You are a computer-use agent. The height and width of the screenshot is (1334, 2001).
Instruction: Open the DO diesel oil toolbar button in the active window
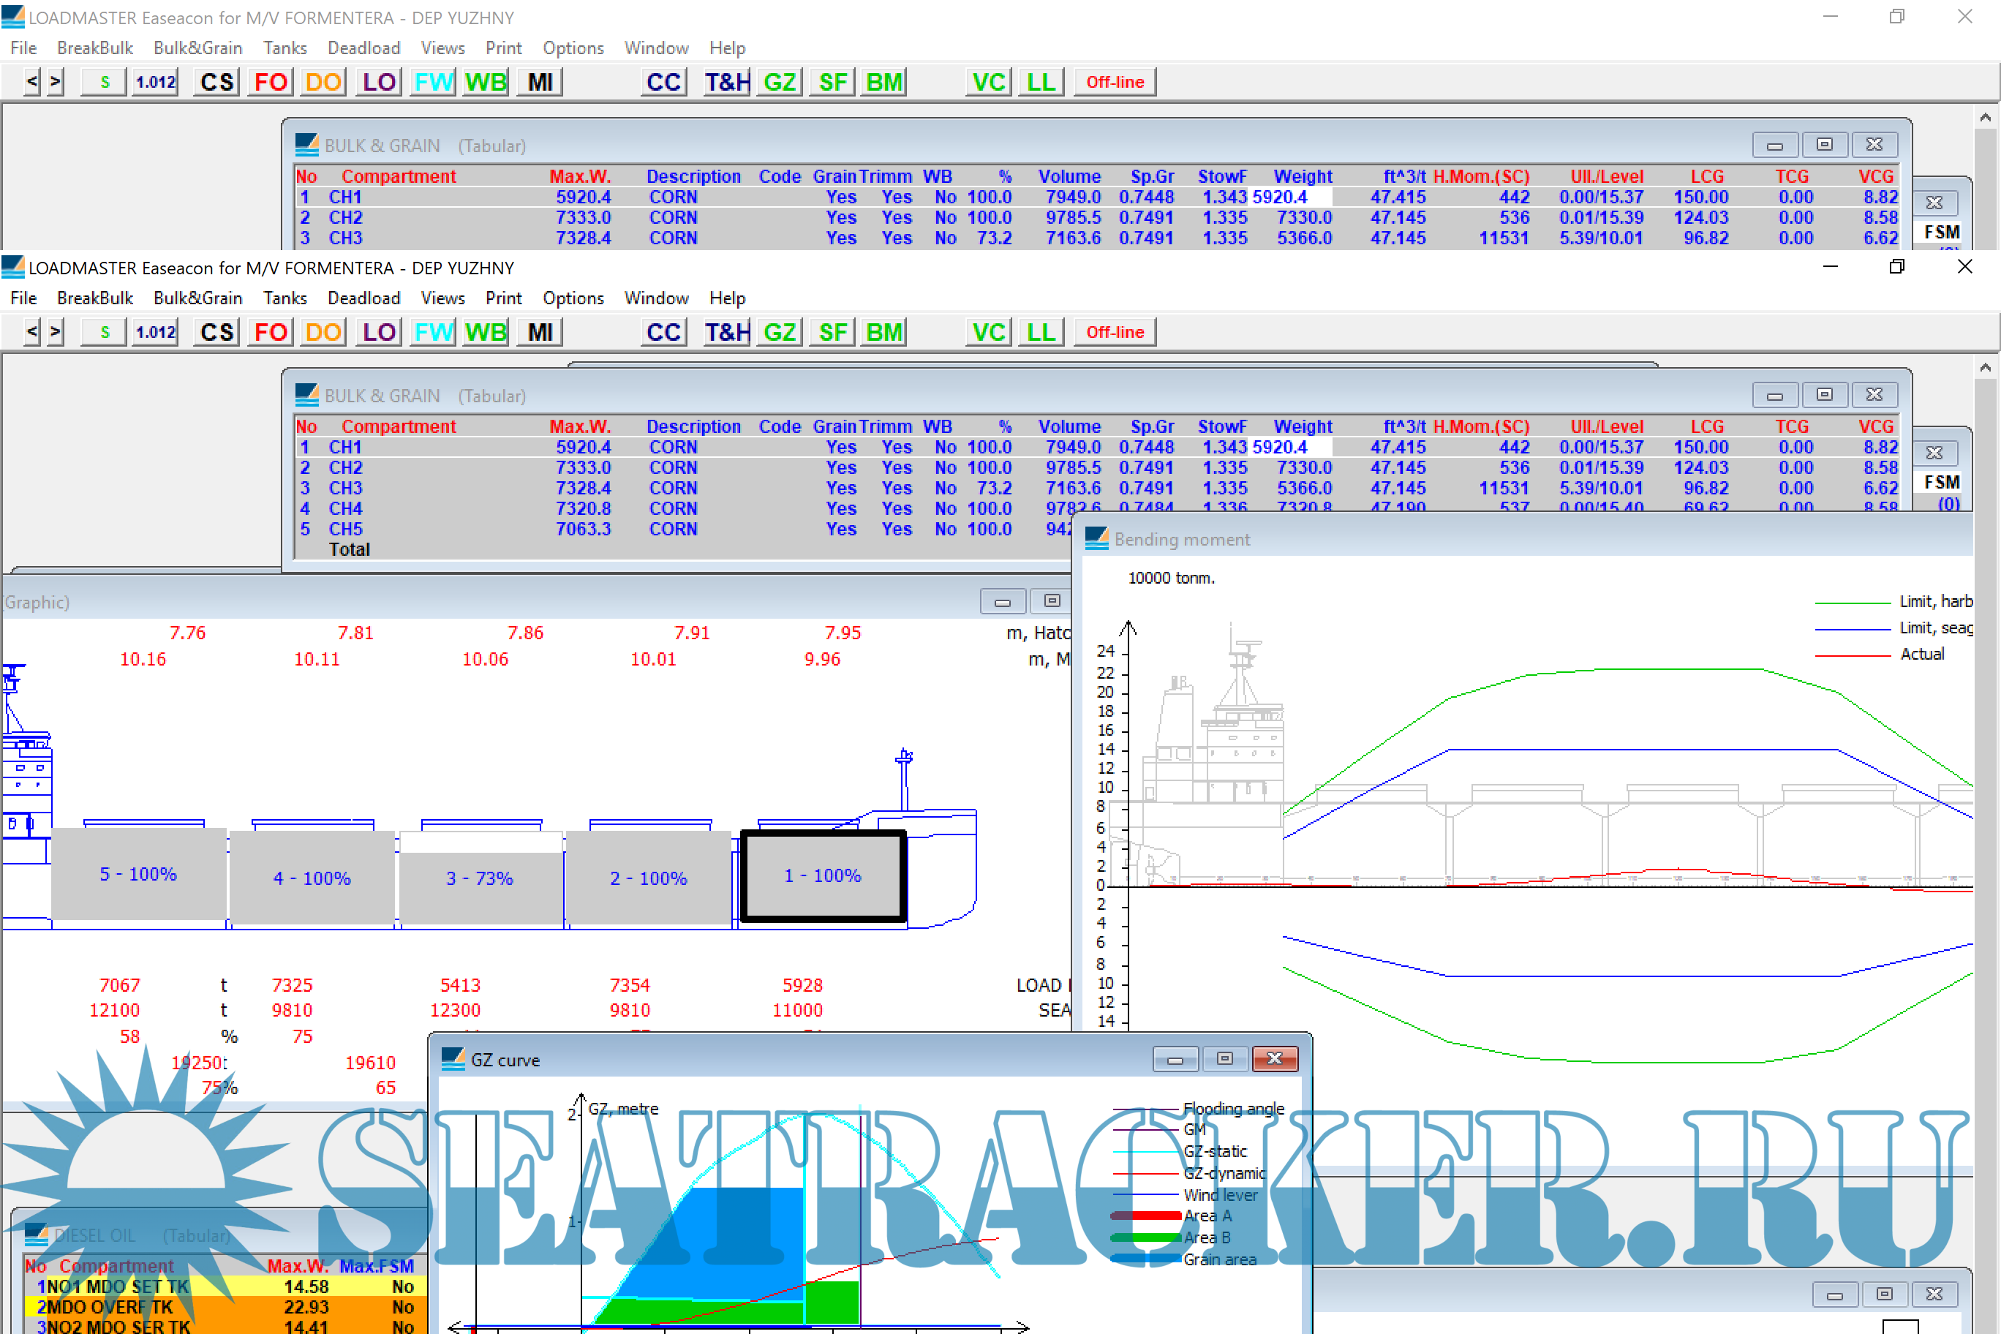point(323,332)
